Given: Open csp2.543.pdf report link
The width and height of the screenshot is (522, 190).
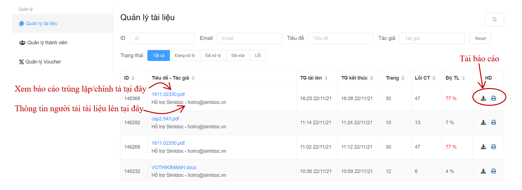Looking at the screenshot, I should coord(165,119).
